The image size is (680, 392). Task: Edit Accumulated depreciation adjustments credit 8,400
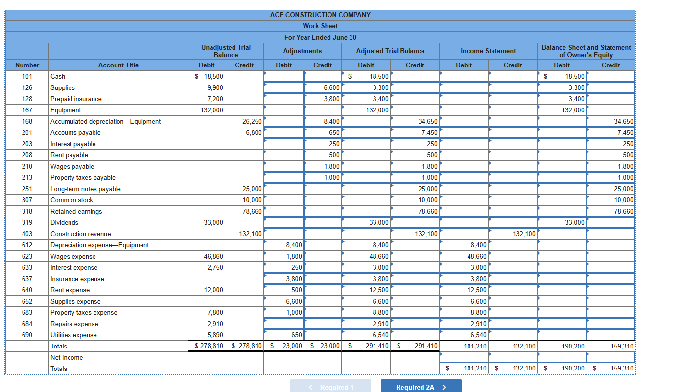[322, 121]
